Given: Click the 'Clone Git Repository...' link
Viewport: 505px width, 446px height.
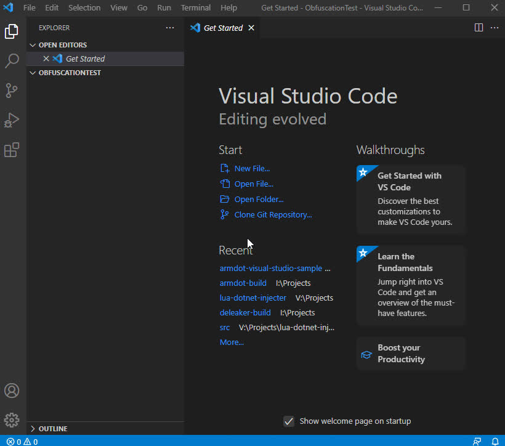Looking at the screenshot, I should click(273, 214).
